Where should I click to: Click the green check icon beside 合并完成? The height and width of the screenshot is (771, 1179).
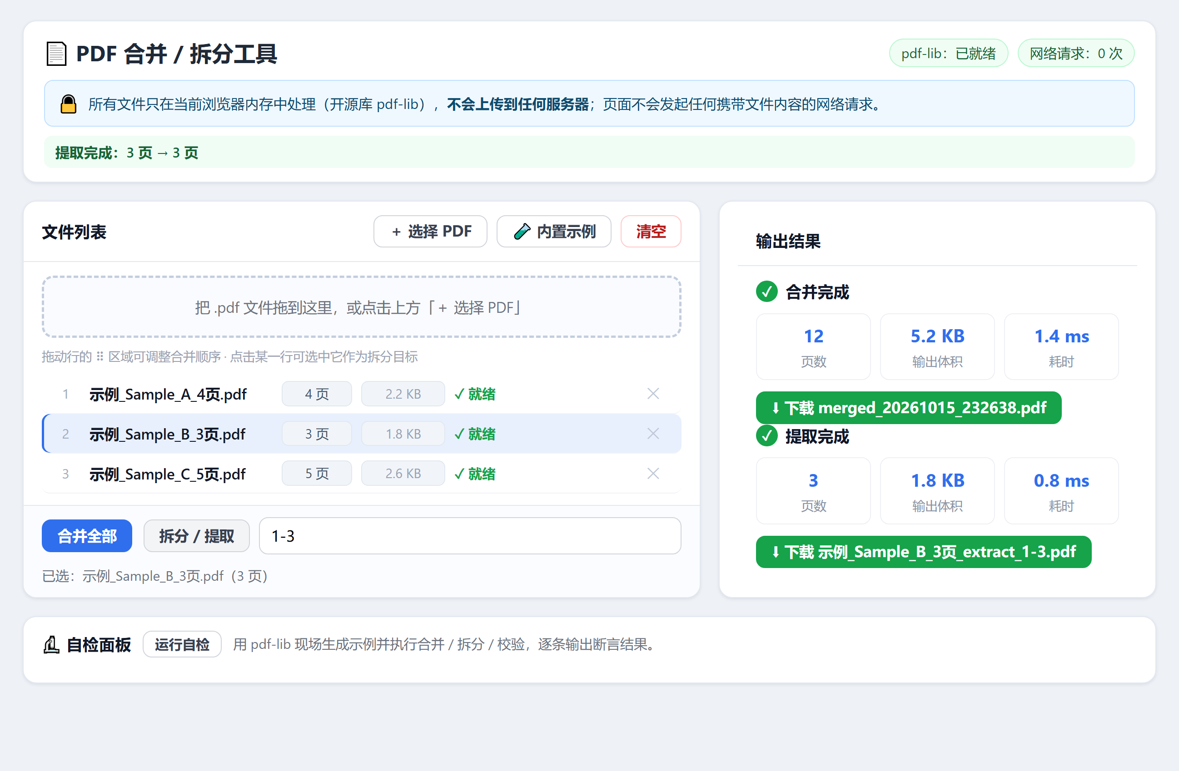(x=767, y=292)
